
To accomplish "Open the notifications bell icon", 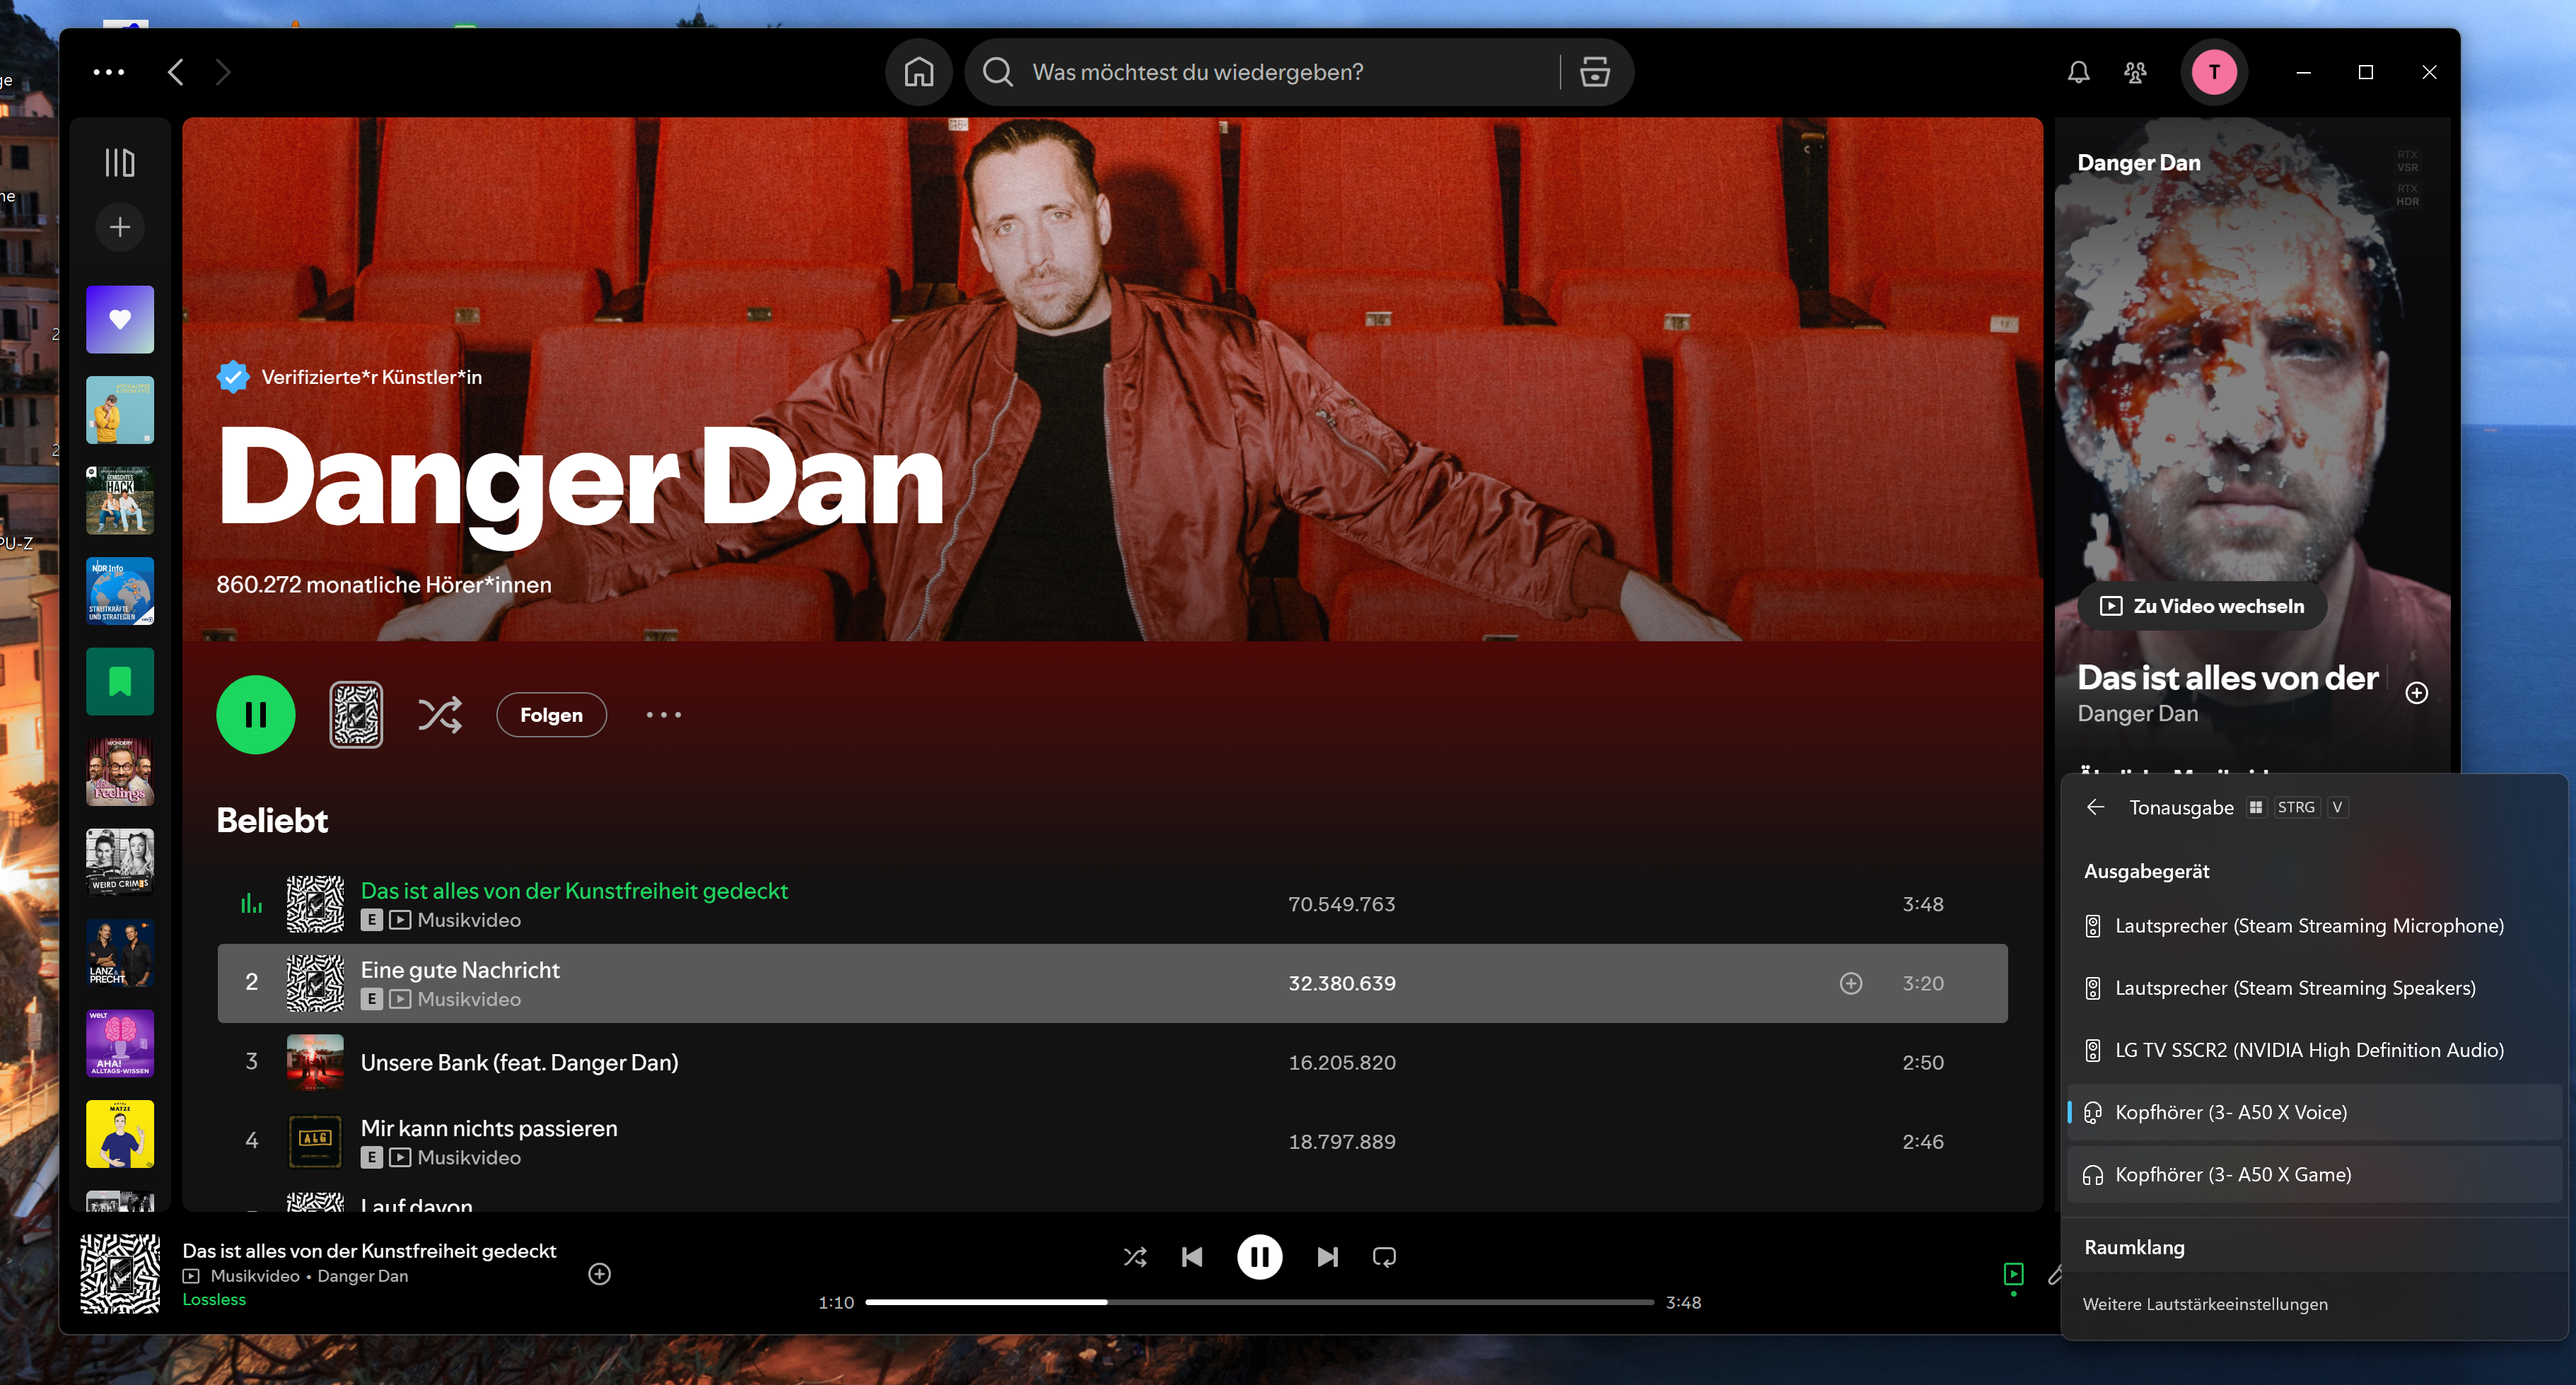I will click(2078, 72).
